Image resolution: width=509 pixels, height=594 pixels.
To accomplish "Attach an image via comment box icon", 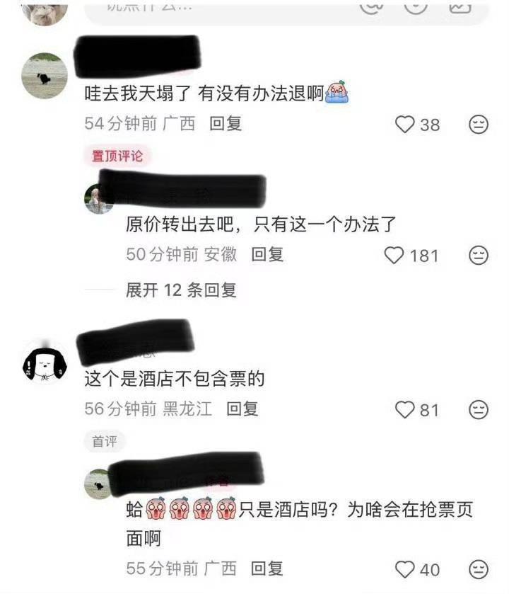I will [x=460, y=6].
